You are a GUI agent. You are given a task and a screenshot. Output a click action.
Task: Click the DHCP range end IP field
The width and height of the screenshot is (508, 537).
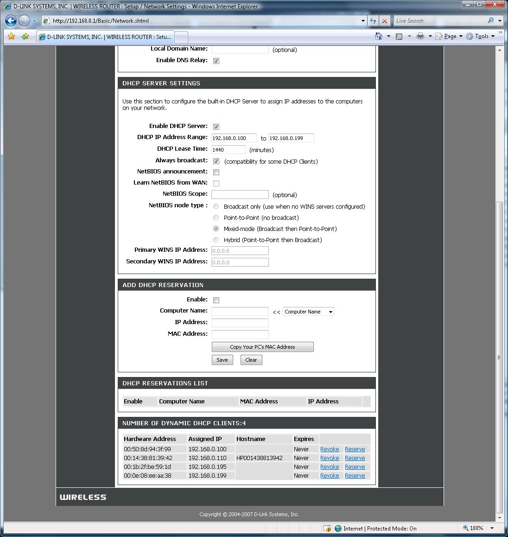coord(291,138)
